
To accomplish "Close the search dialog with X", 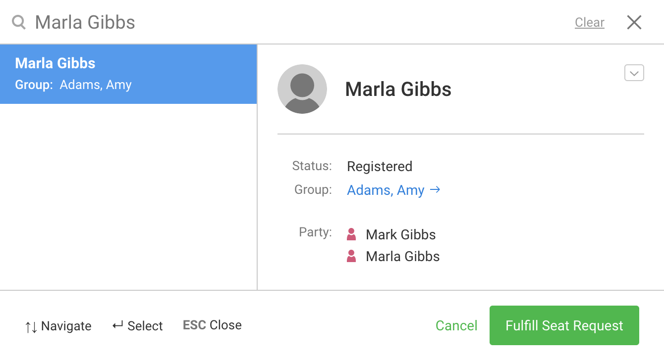I will coord(634,22).
